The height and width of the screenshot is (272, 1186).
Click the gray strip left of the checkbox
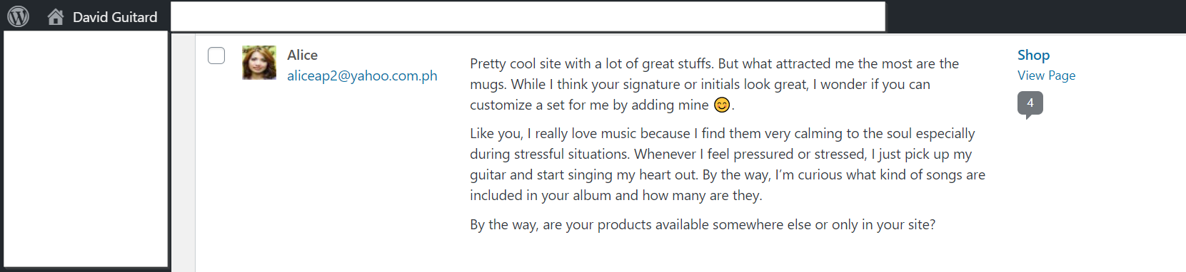[184, 152]
